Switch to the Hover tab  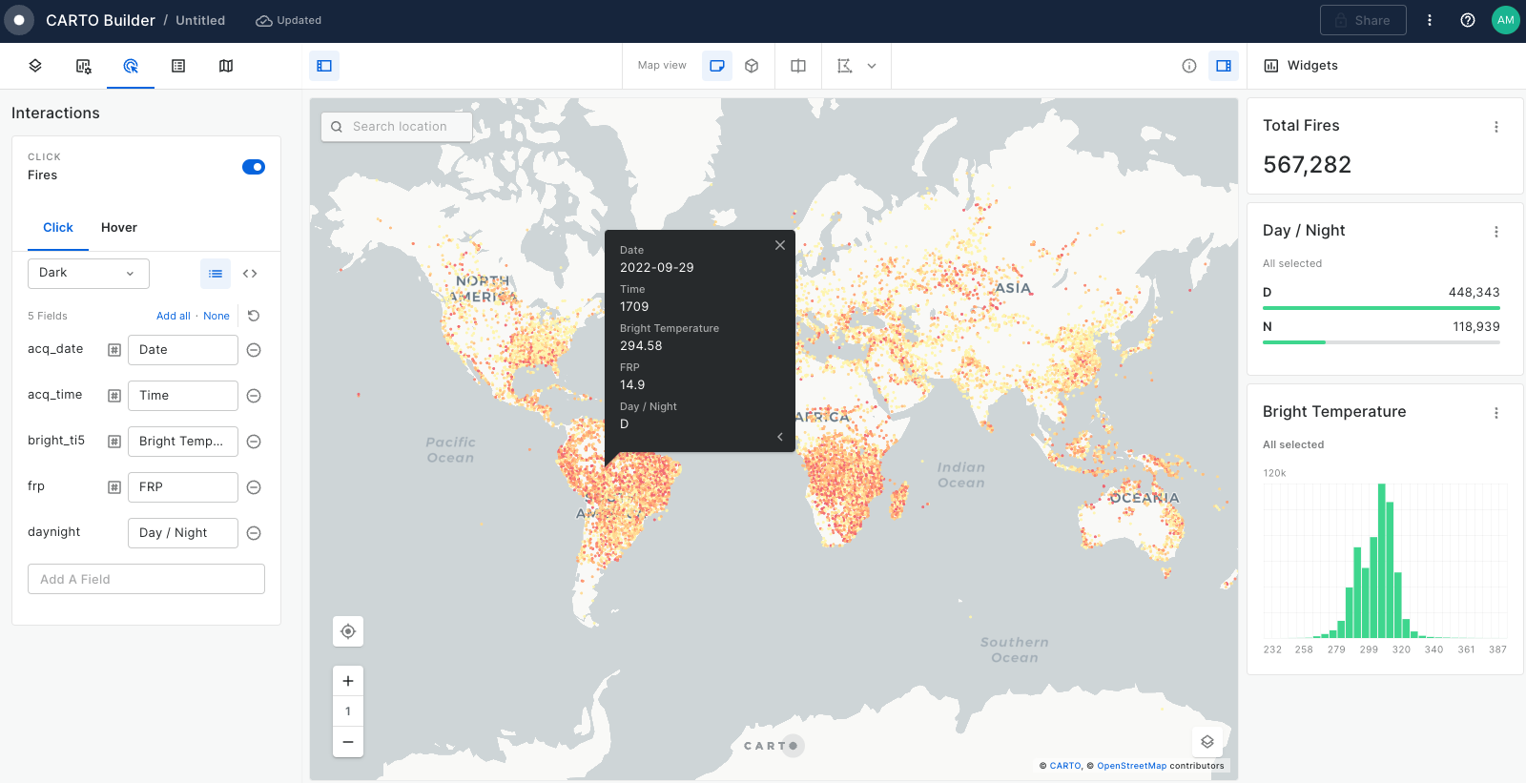pos(119,228)
